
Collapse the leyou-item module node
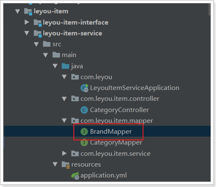tap(18, 11)
